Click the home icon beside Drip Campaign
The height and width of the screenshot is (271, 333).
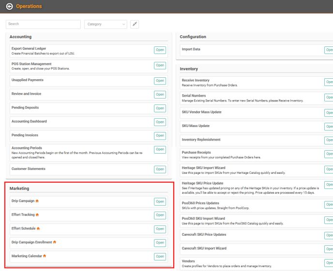click(37, 201)
